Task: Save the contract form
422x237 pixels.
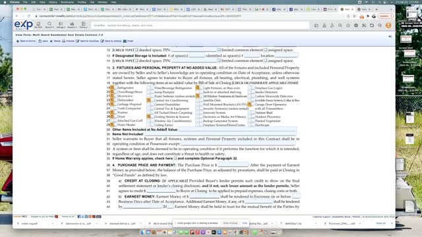Action: 43,41
